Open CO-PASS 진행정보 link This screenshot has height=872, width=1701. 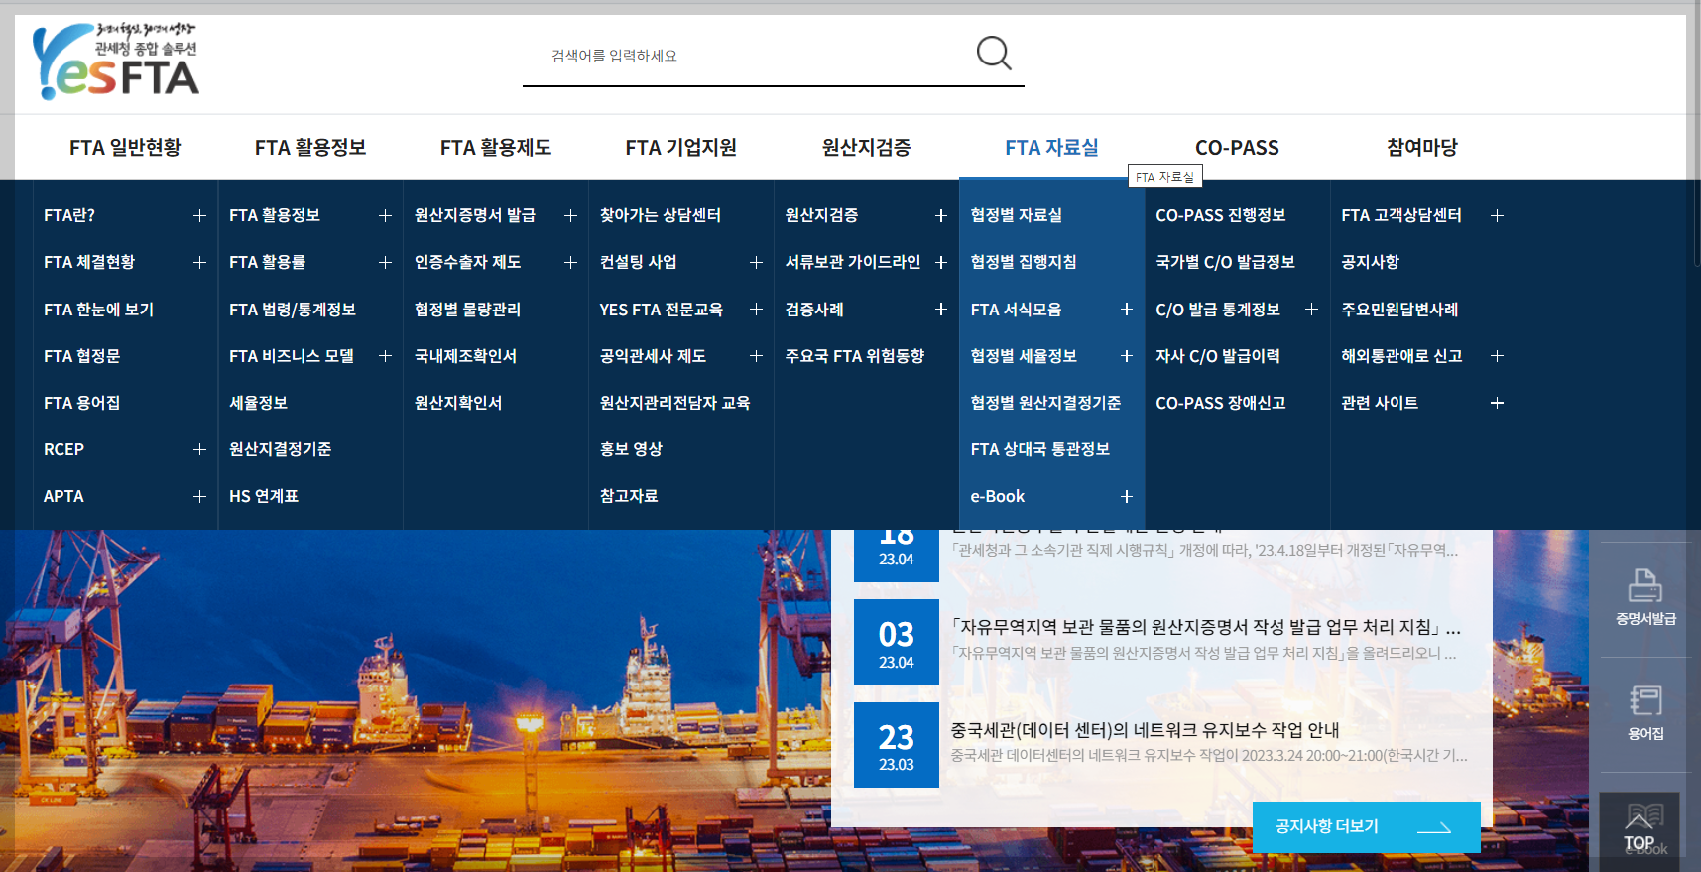1220,215
